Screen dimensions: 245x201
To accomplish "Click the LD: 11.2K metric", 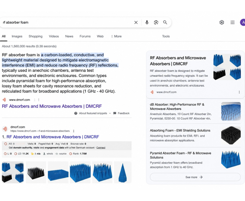I will (22, 154).
